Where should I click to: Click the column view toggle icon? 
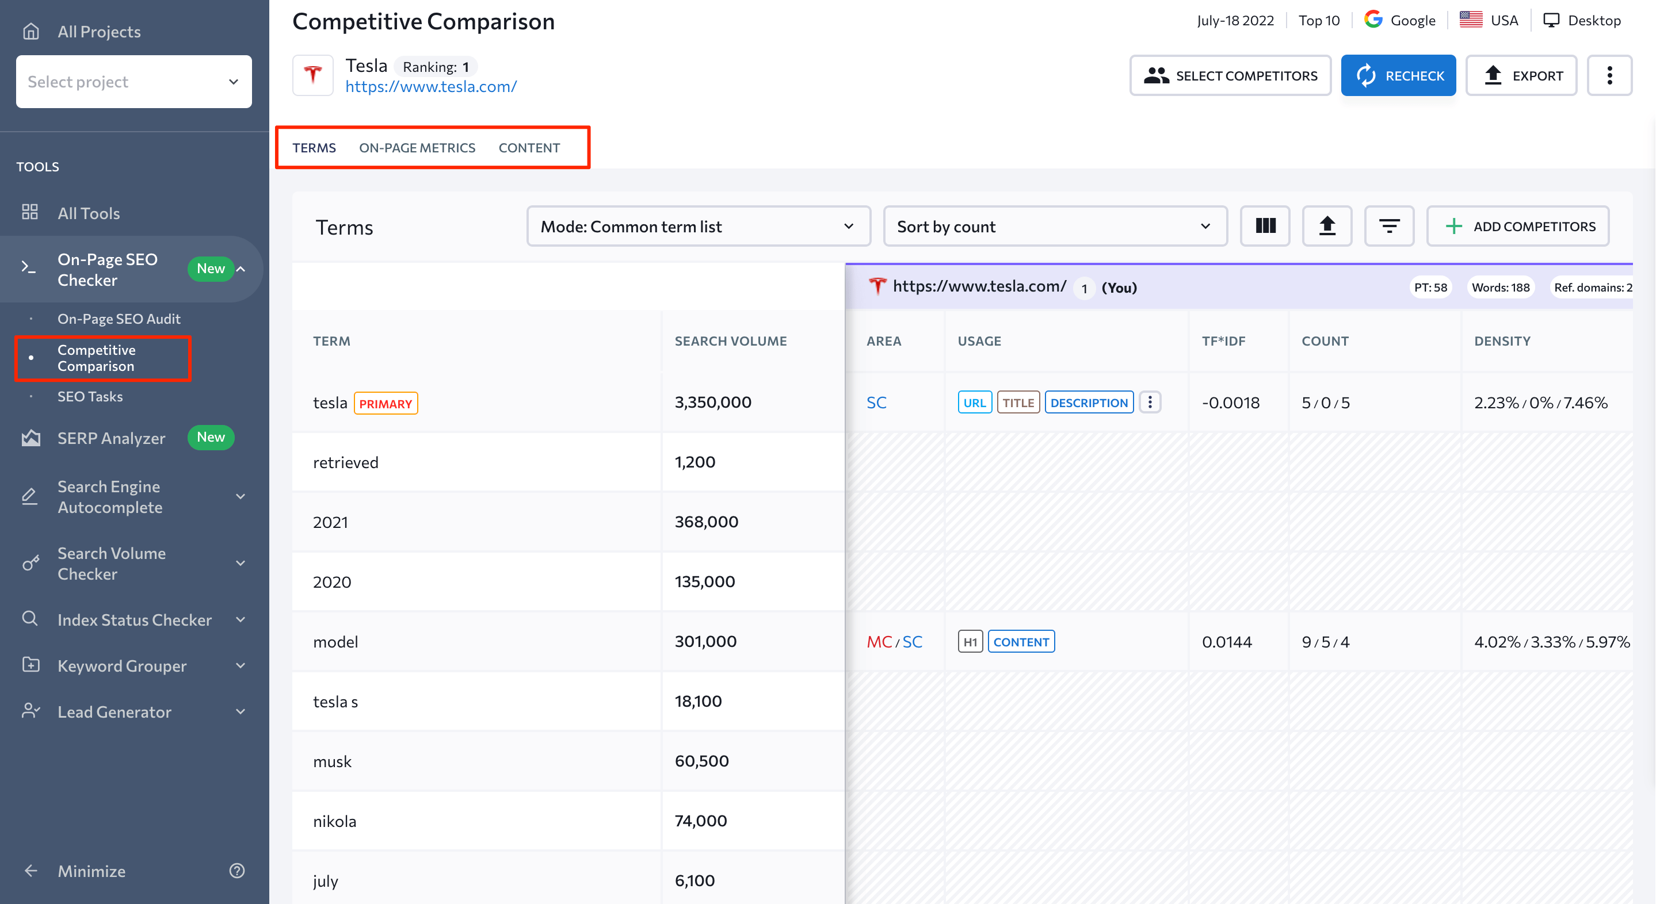[x=1264, y=226]
